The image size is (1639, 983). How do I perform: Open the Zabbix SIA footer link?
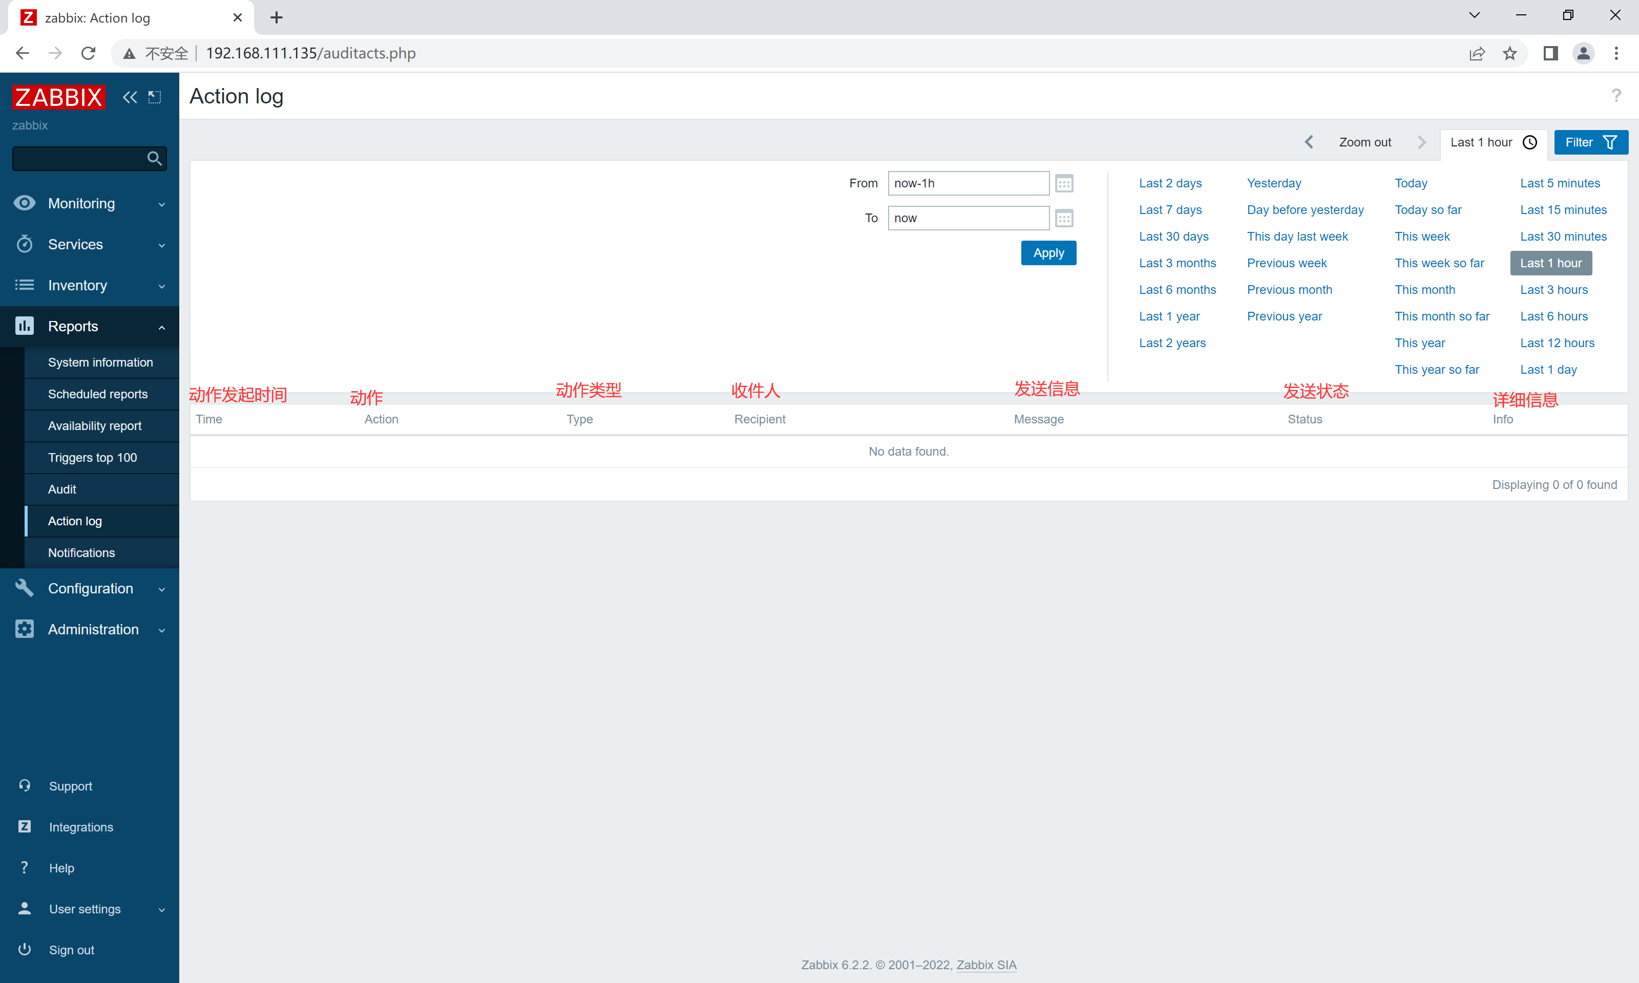tap(986, 965)
